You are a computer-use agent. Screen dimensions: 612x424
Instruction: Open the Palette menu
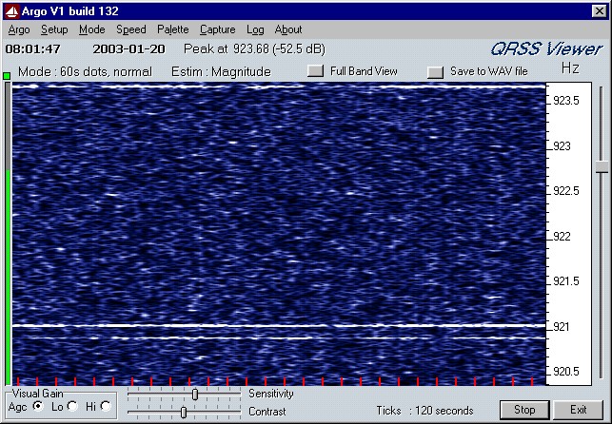(173, 29)
